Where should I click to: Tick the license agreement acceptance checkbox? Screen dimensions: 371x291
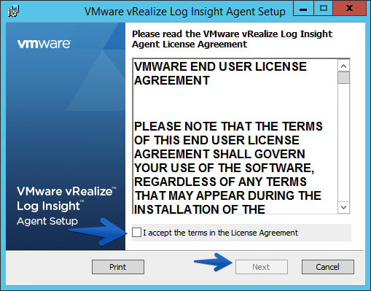pyautogui.click(x=136, y=232)
